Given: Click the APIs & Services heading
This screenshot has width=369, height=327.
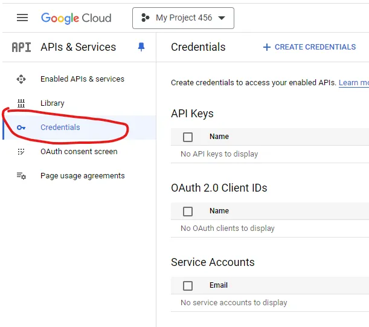Looking at the screenshot, I should (x=78, y=47).
